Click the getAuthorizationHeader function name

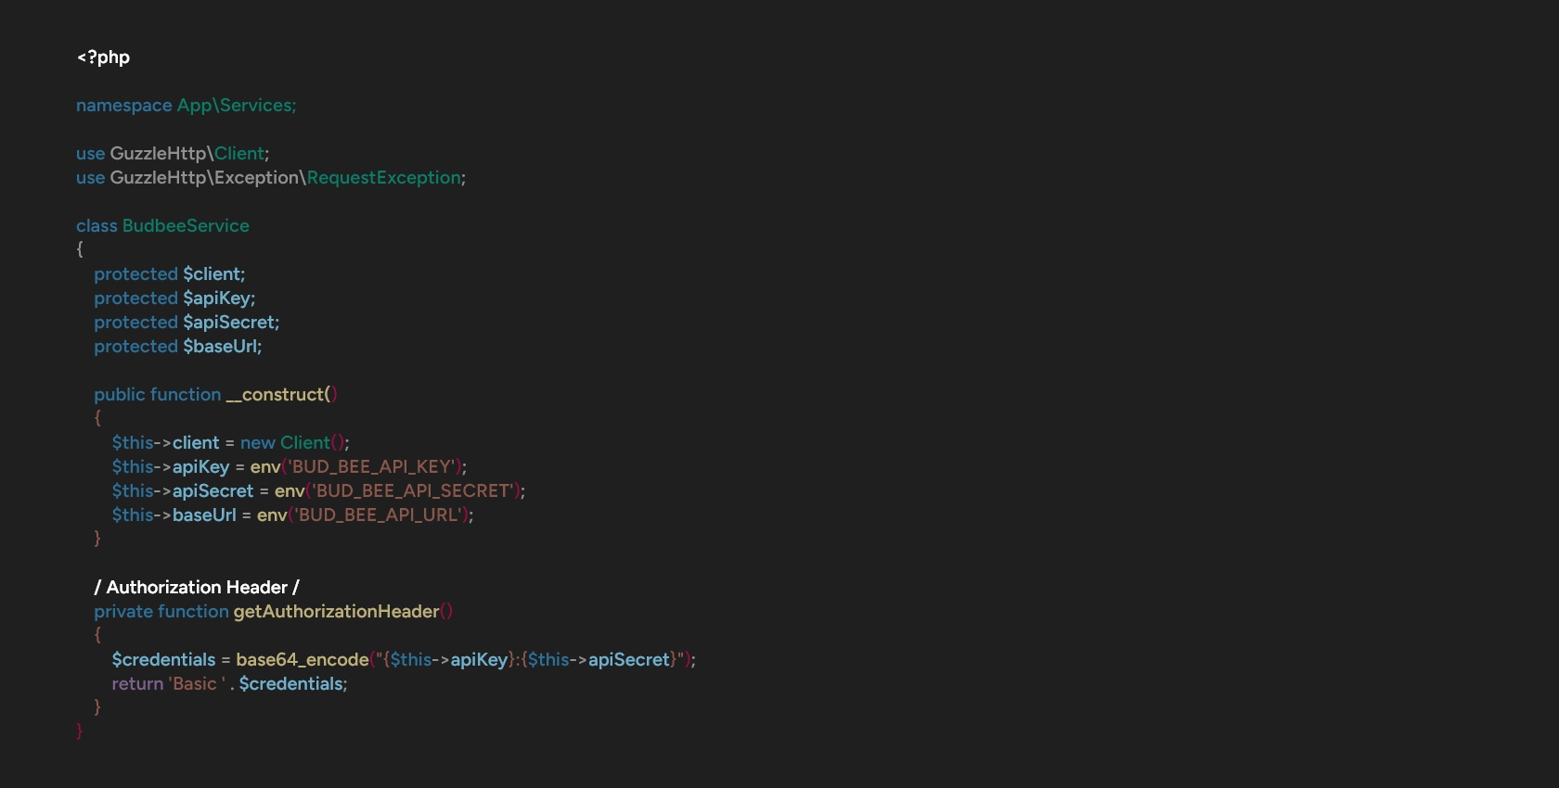pos(336,612)
